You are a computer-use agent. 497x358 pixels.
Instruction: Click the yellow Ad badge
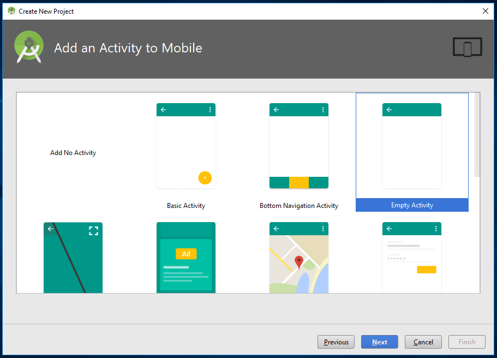(186, 254)
